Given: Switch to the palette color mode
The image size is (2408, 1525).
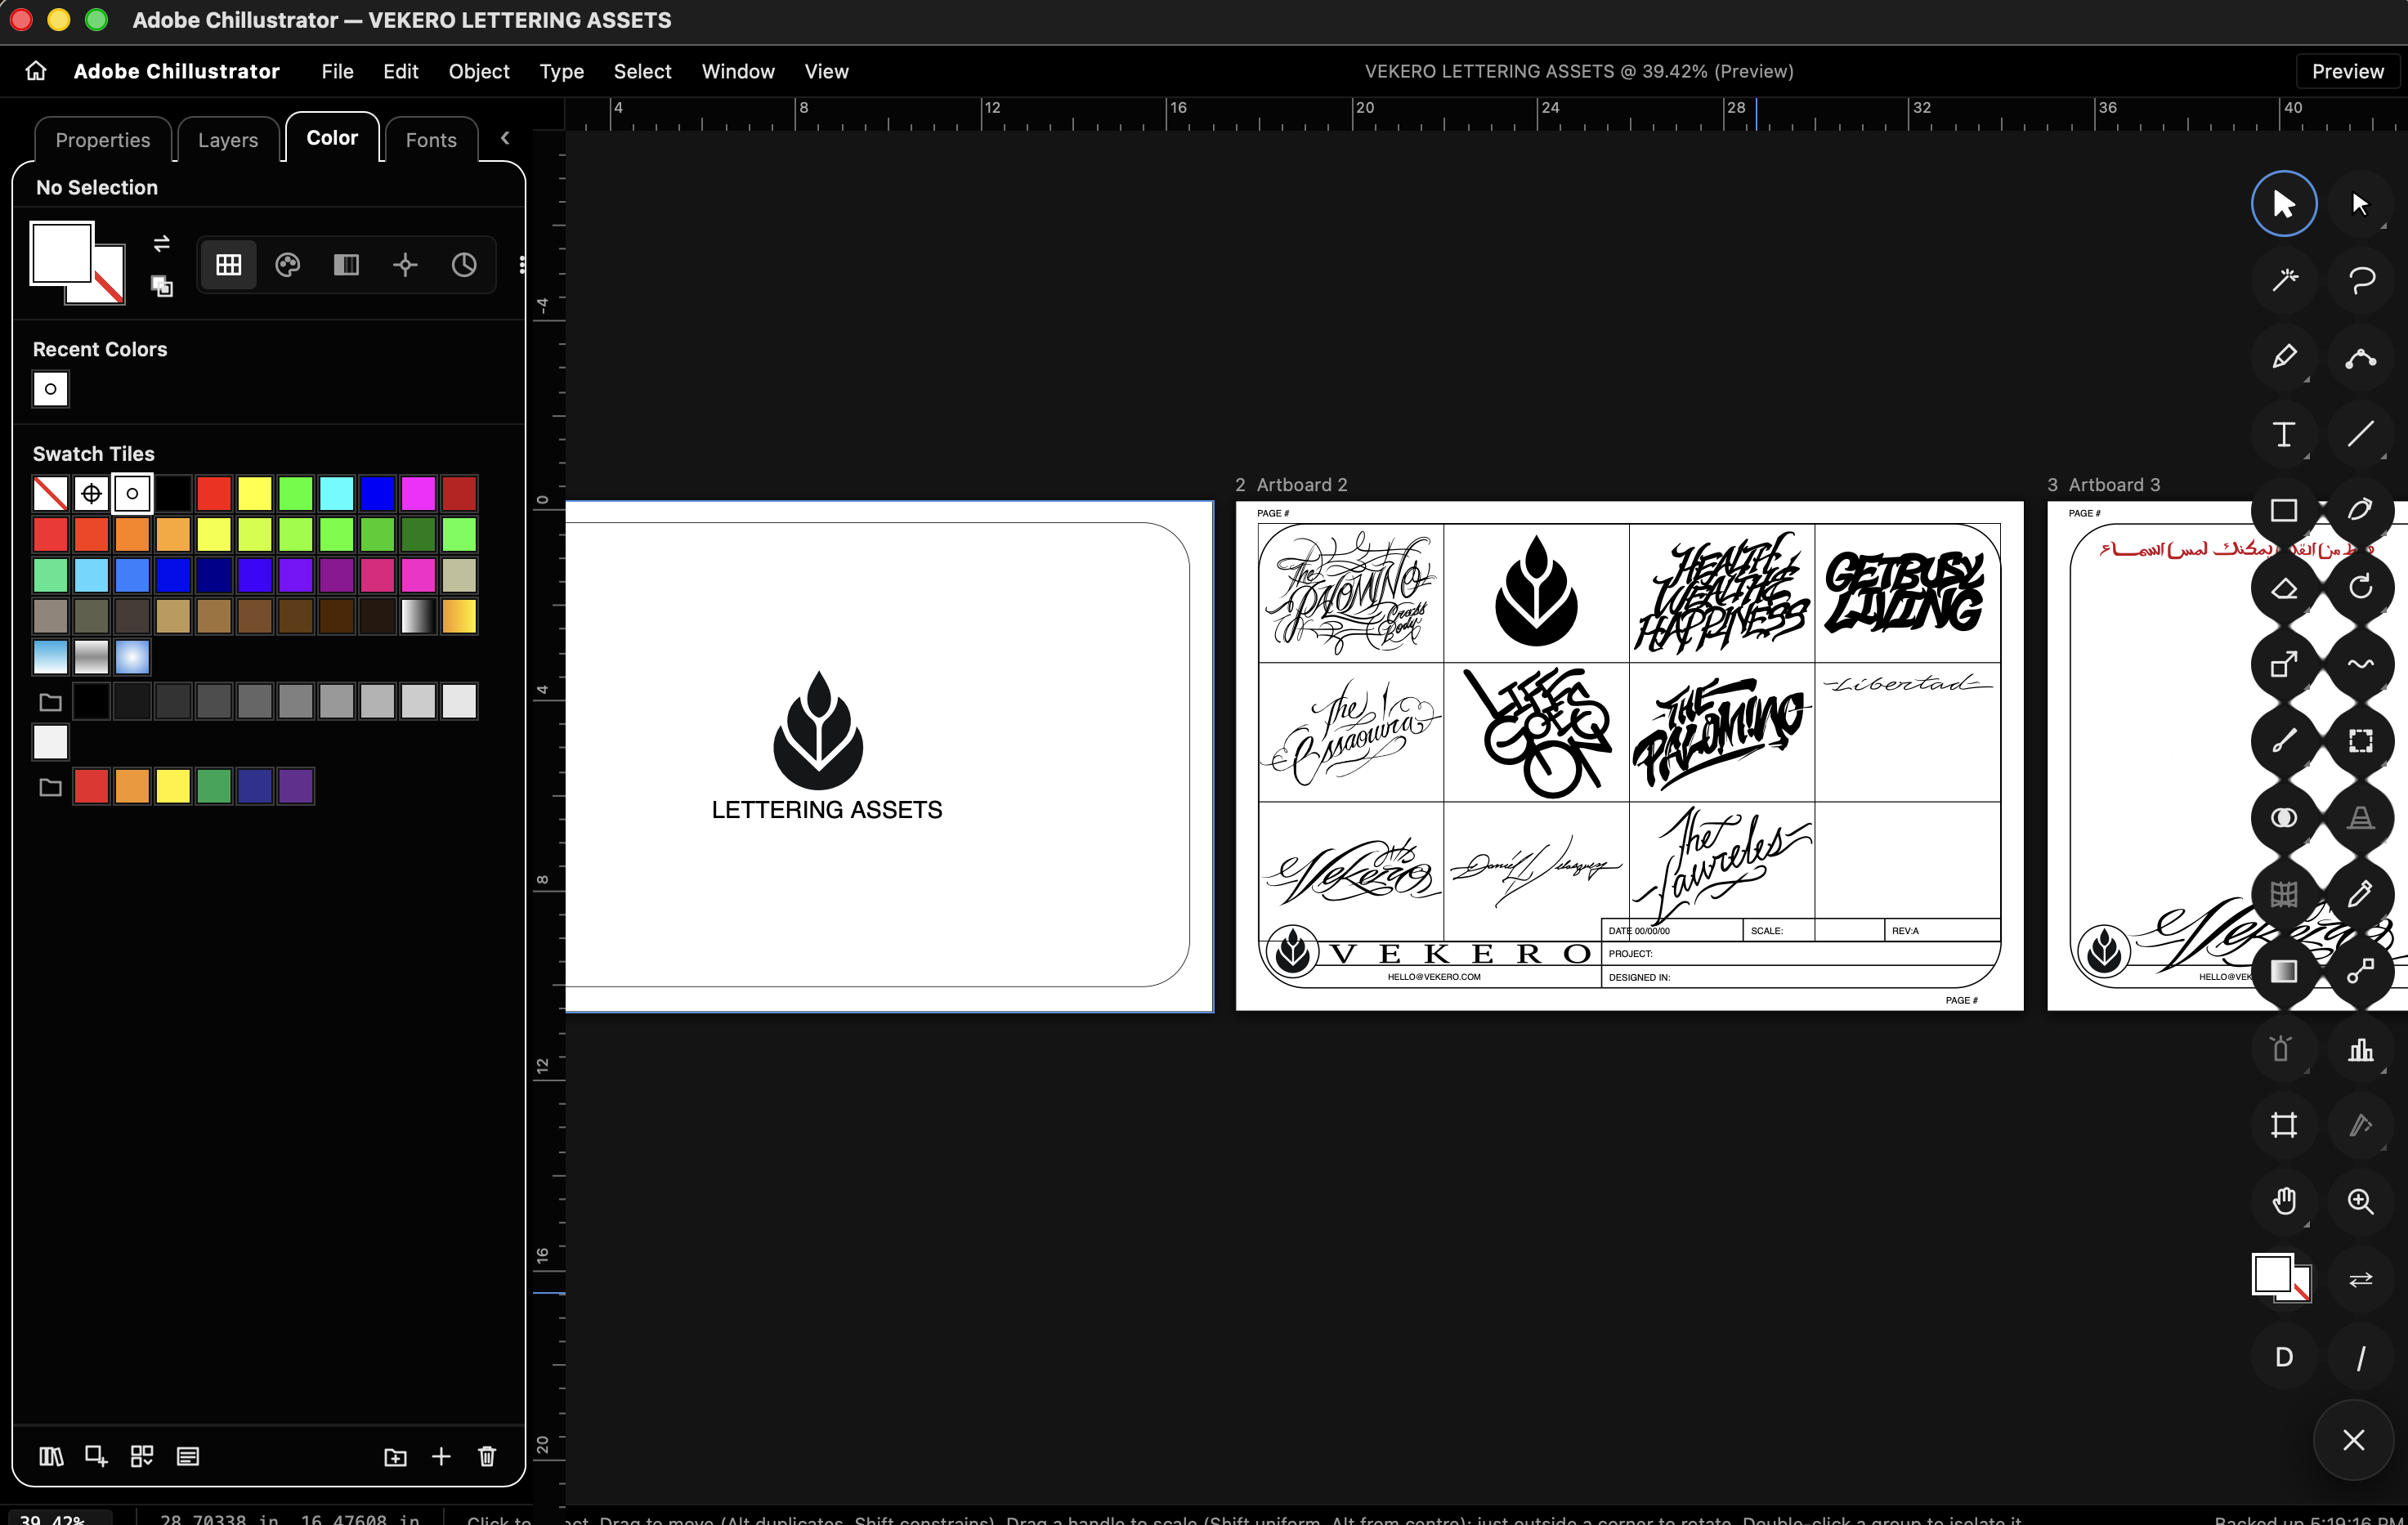Looking at the screenshot, I should coord(287,265).
